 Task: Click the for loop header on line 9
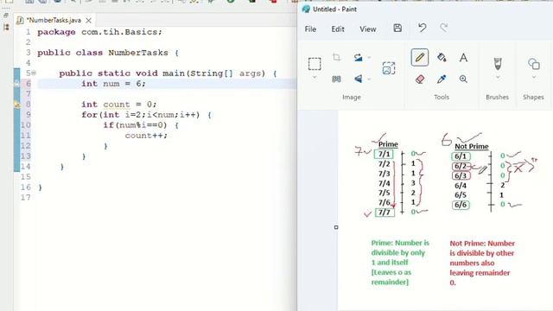(146, 115)
